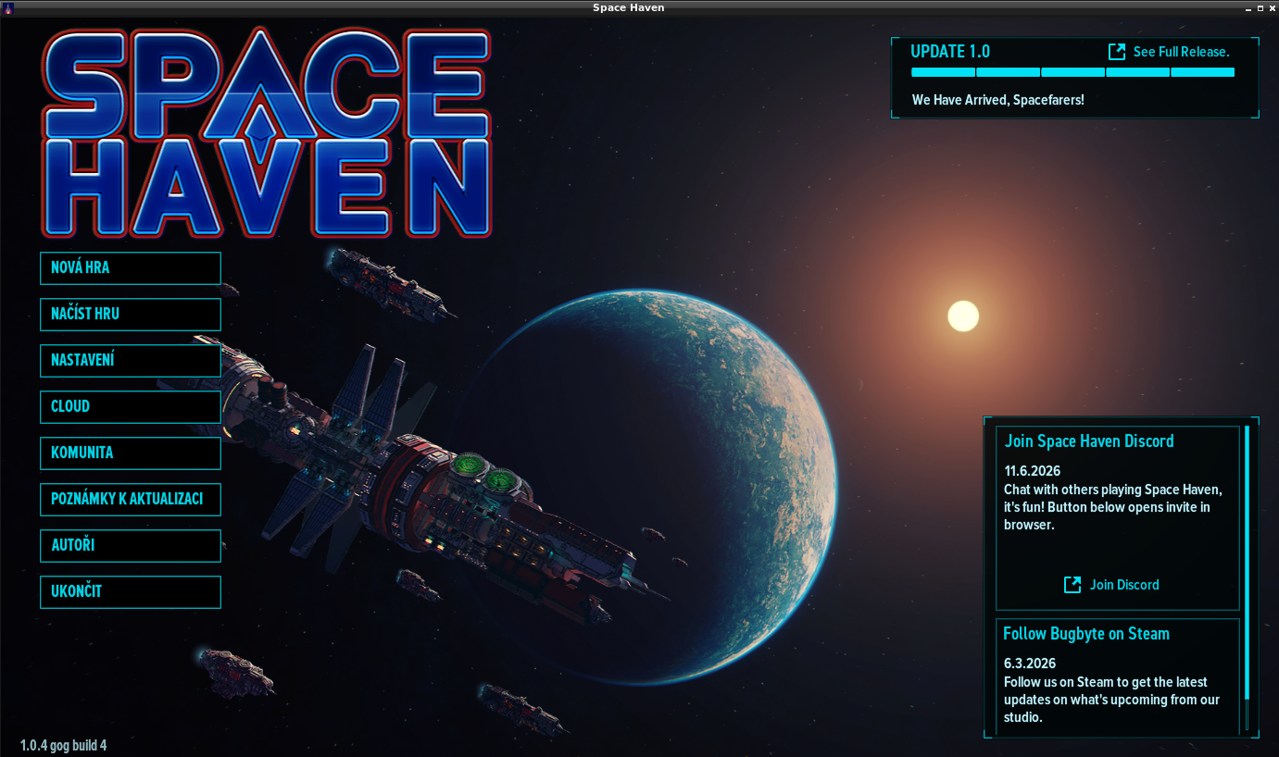Image resolution: width=1279 pixels, height=757 pixels.
Task: Click the UPDATE 1.0 heading
Action: coord(950,52)
